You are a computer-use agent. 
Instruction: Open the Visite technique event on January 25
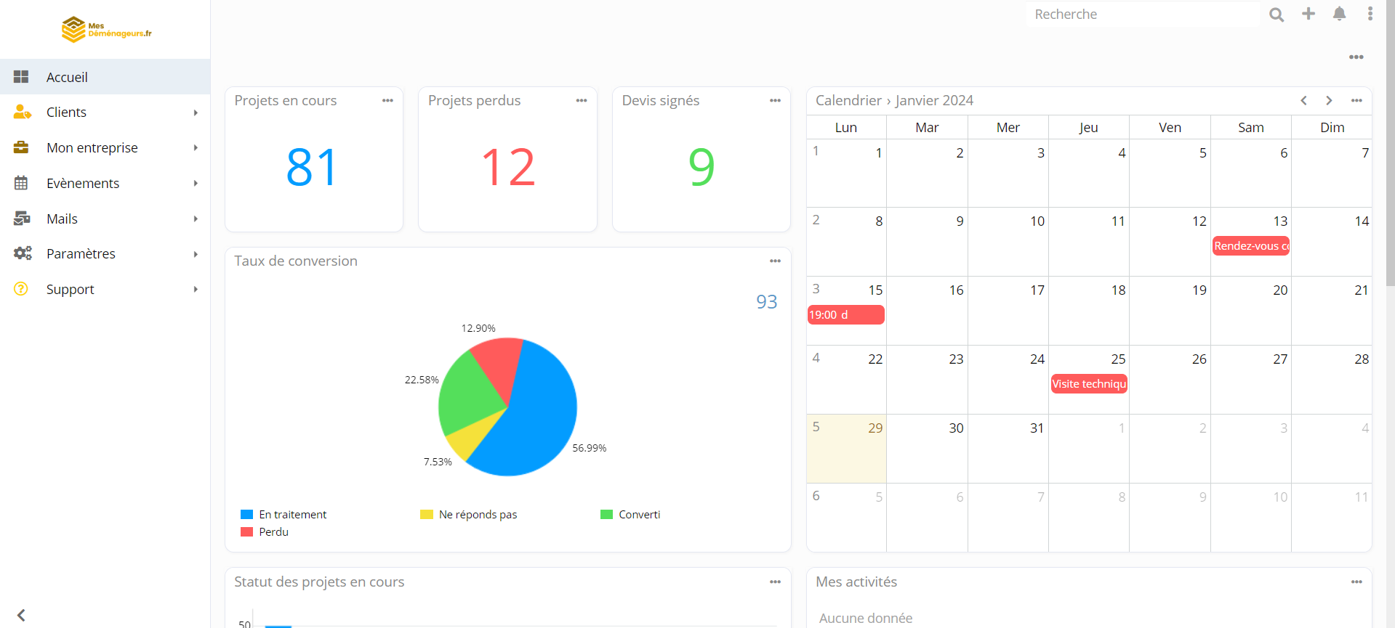pos(1089,384)
